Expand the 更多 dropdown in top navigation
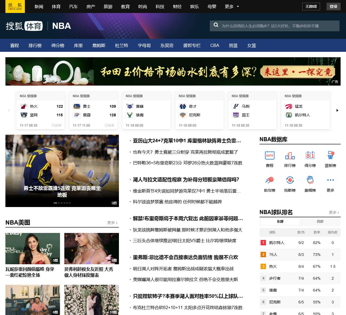This screenshot has height=315, width=346. 232,6
